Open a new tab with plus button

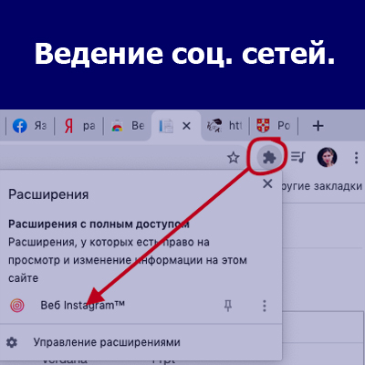click(318, 126)
